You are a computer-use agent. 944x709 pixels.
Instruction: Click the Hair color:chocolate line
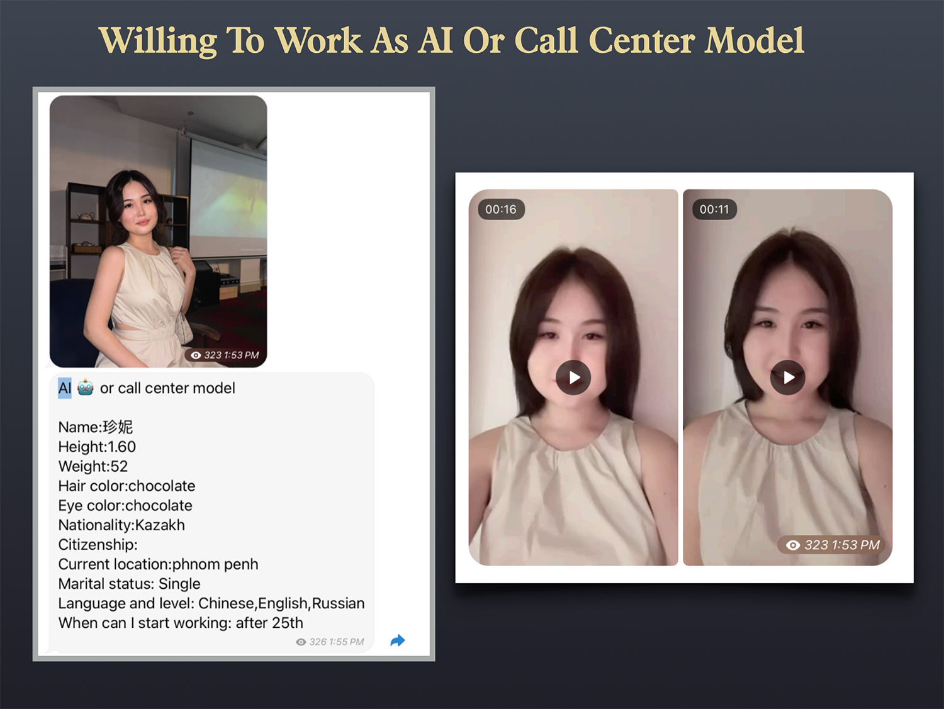coord(126,486)
